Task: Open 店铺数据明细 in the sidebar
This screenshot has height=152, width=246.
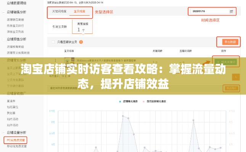Action: click(17, 2)
